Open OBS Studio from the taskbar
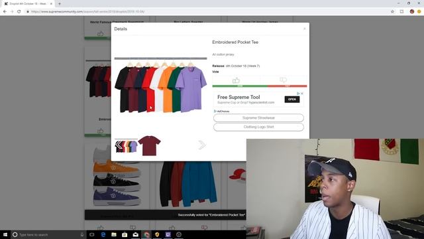This screenshot has height=239, width=424. [179, 234]
